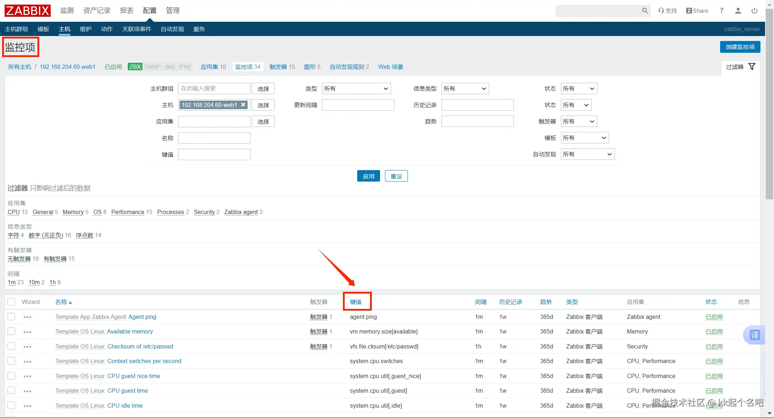Open user profile icon
The width and height of the screenshot is (774, 418).
[x=738, y=11]
